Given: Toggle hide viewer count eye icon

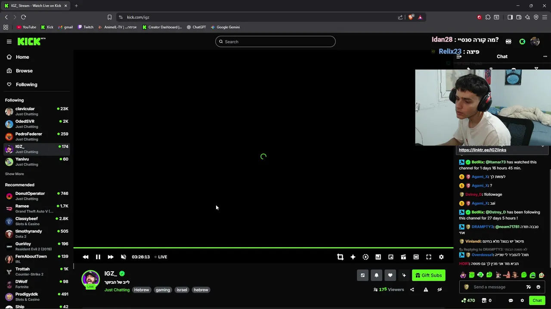Looking at the screenshot, I should tap(440, 290).
